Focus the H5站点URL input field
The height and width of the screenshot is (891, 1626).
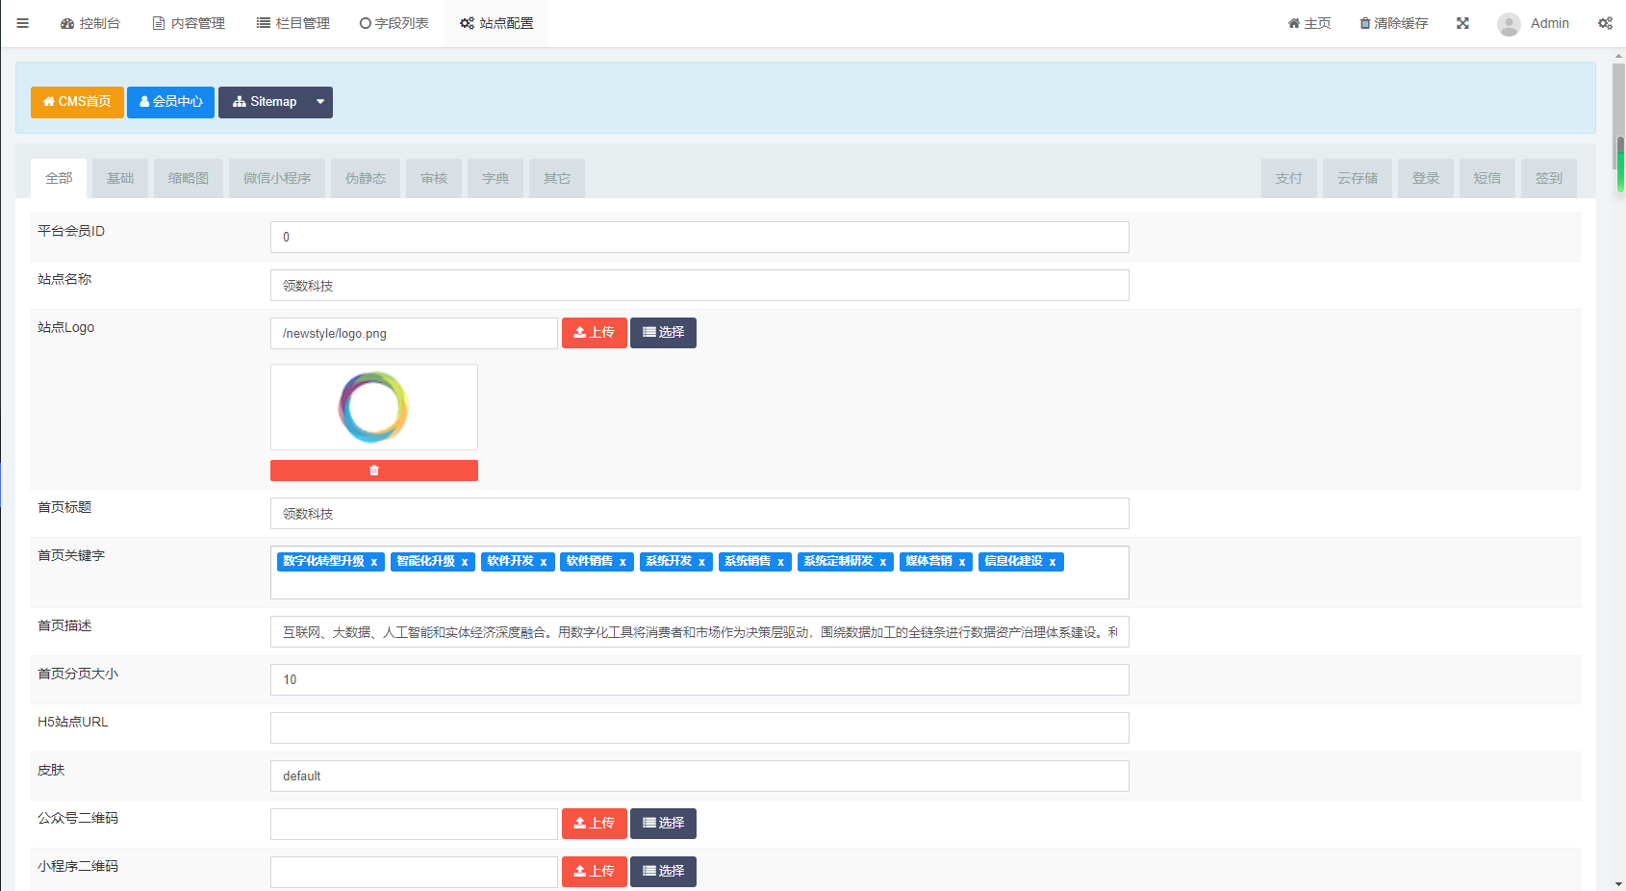699,728
